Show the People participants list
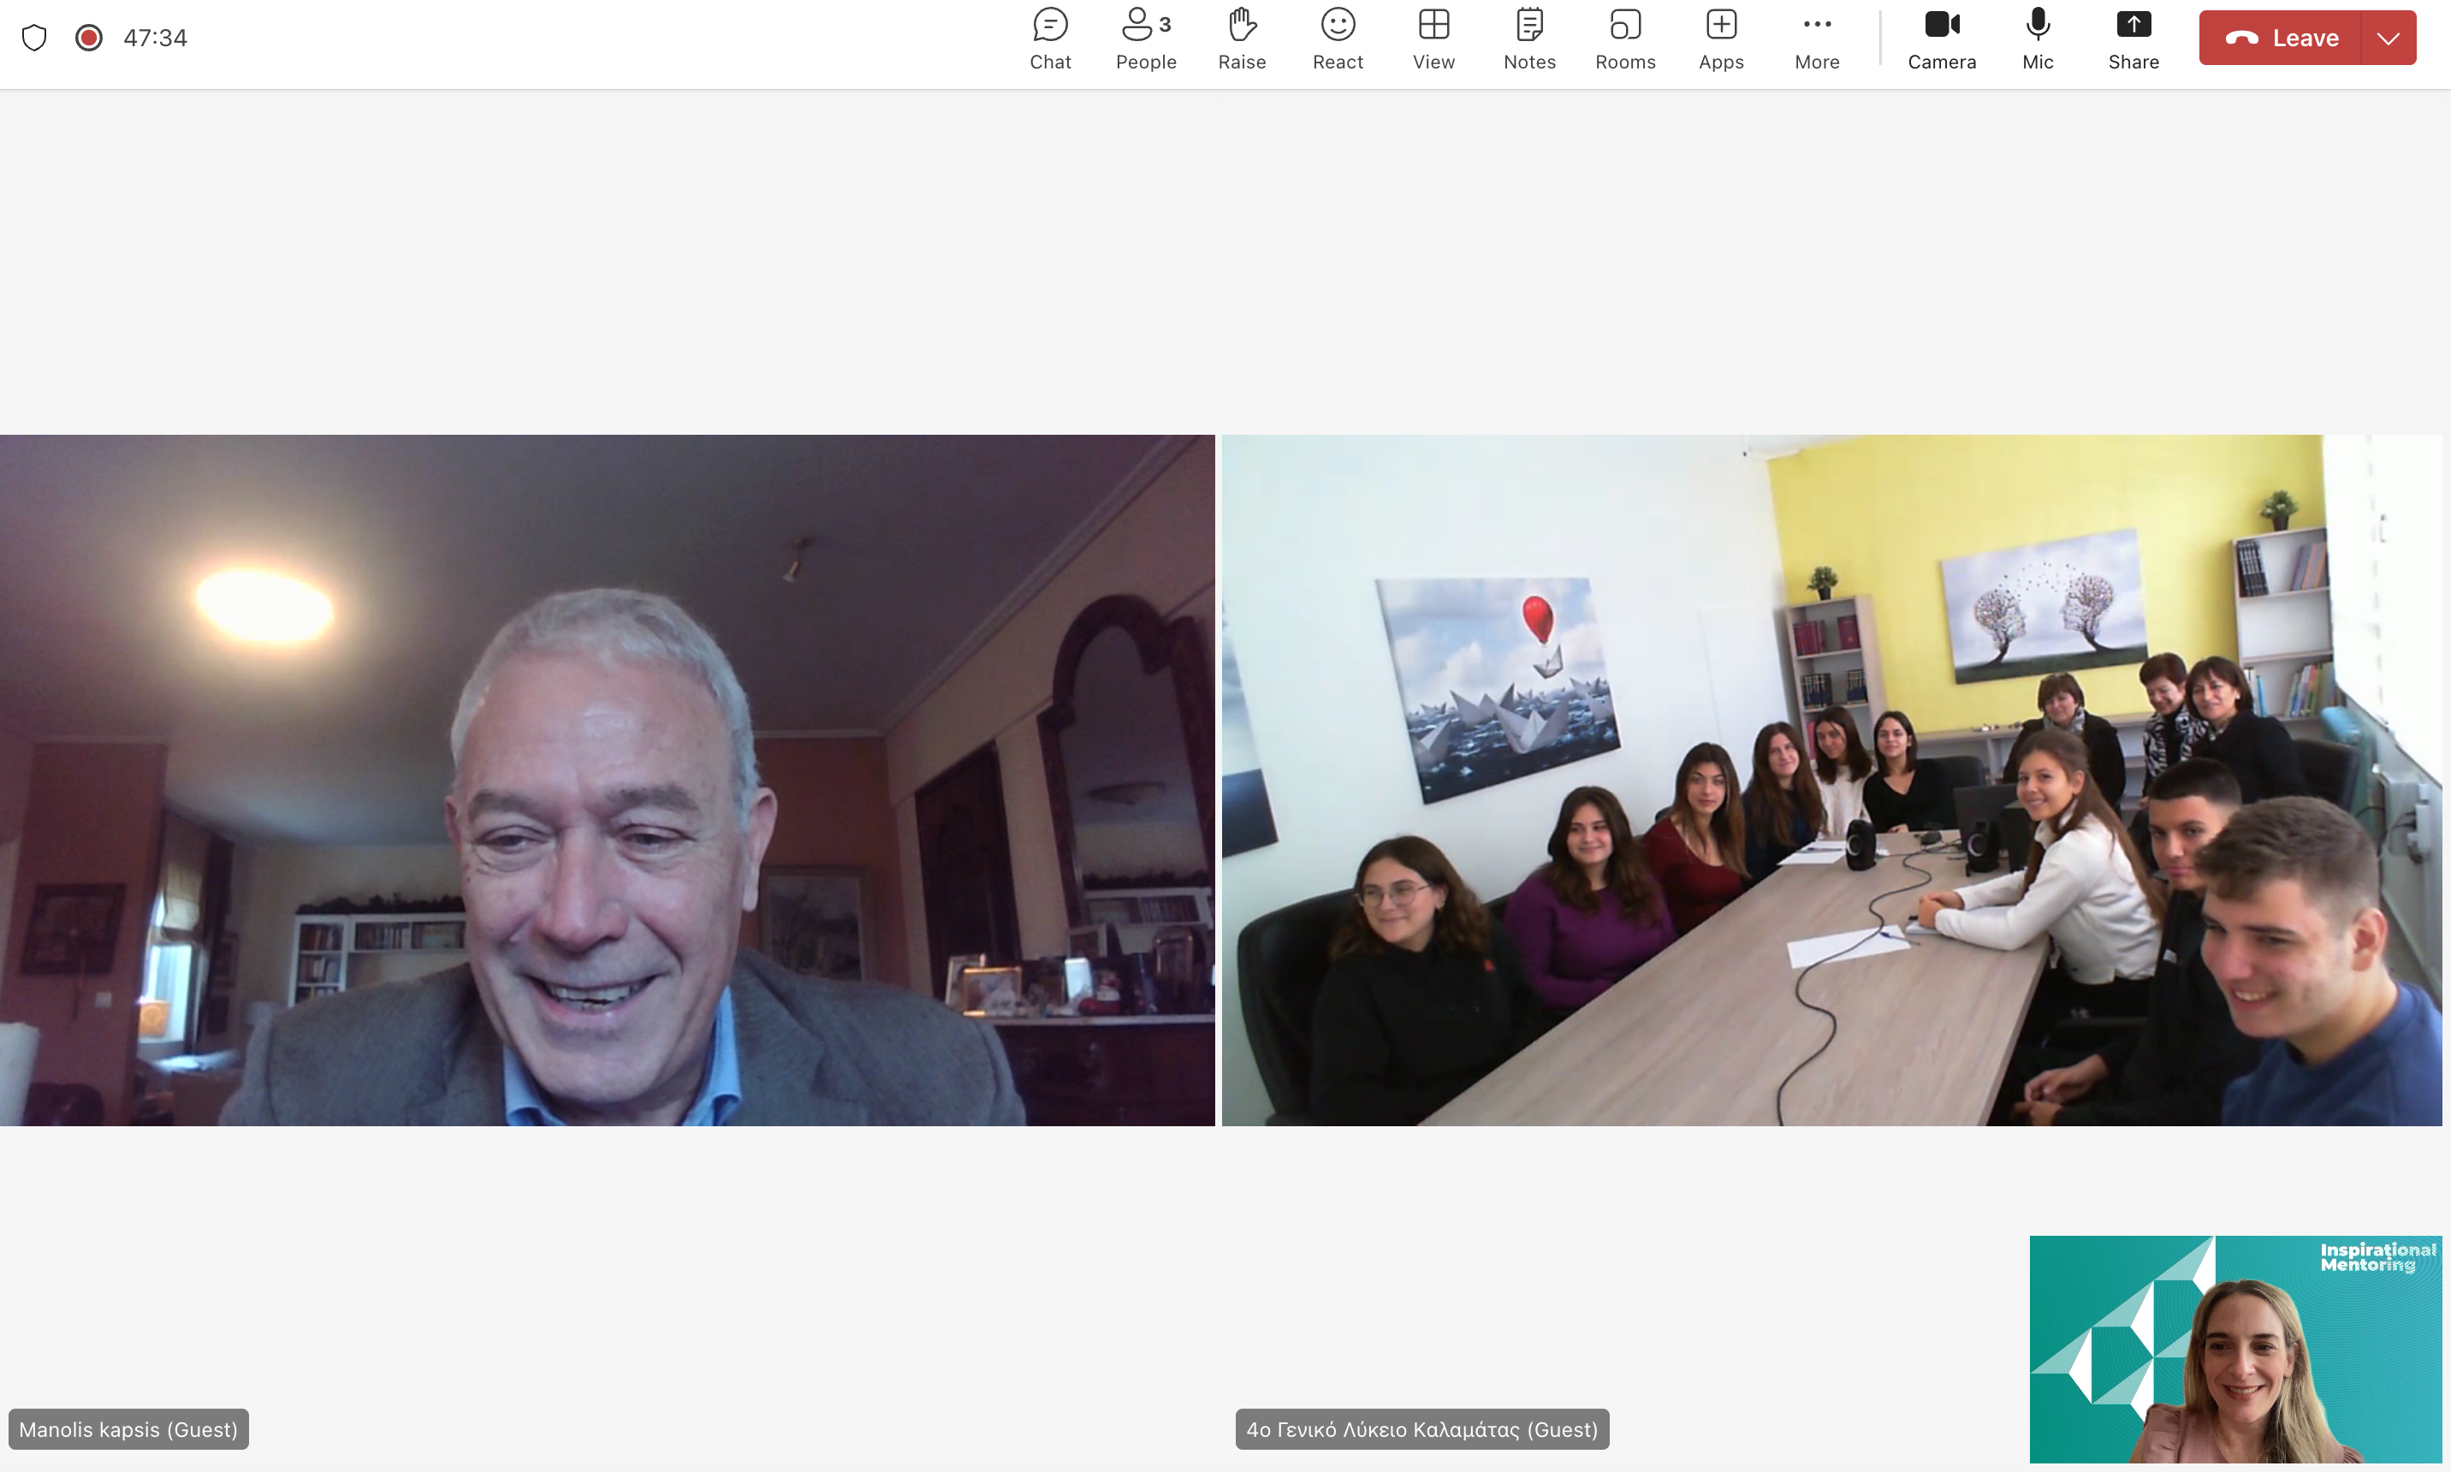 coord(1145,39)
